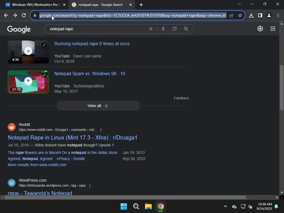Close the Google Search tab
Viewport: 284px width, 213px height.
[x=131, y=5]
